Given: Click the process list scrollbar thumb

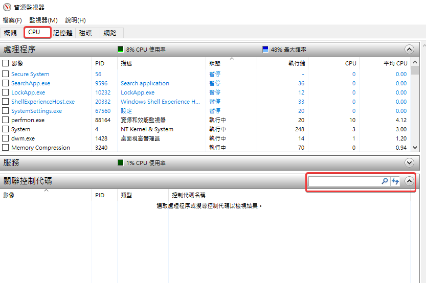Looking at the screenshot, I should (415, 70).
